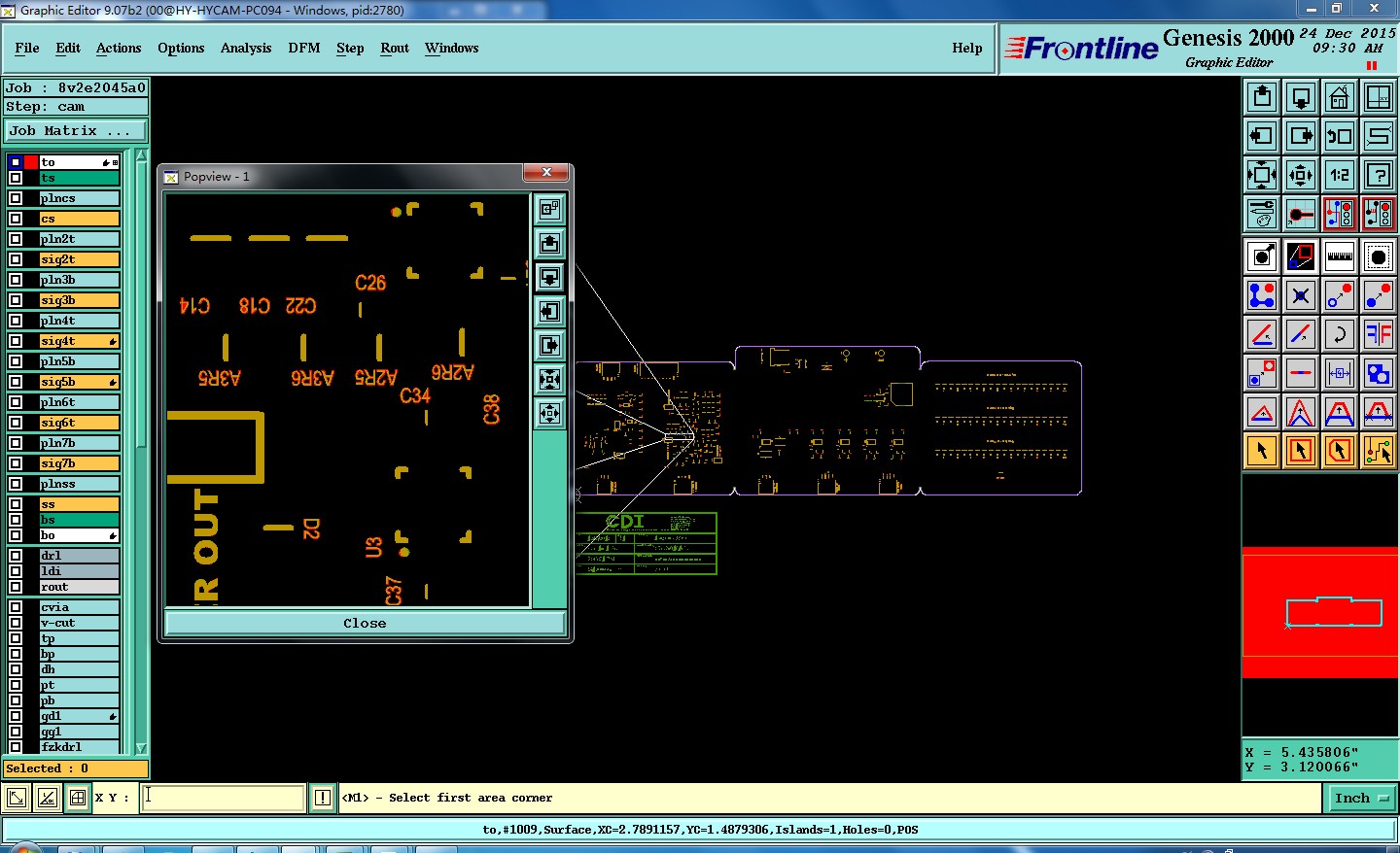Click the pan up view icon
Screen dimensions: 1400x853
click(1262, 97)
